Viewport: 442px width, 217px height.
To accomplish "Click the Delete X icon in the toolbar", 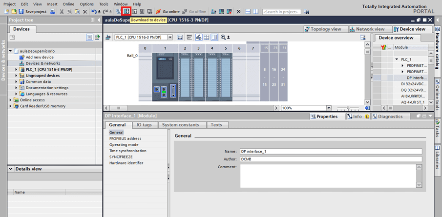I will [x=85, y=12].
